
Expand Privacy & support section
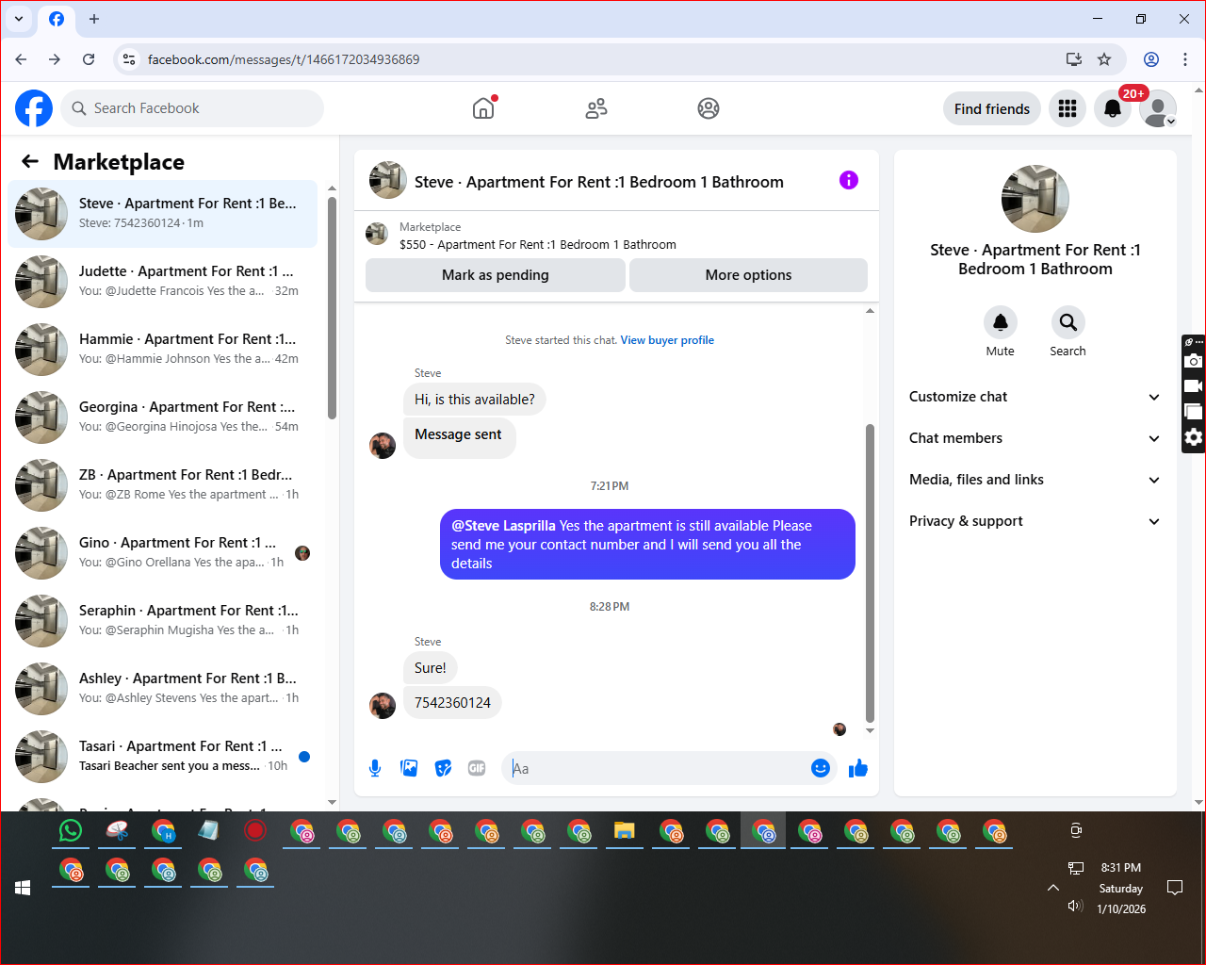click(1035, 521)
